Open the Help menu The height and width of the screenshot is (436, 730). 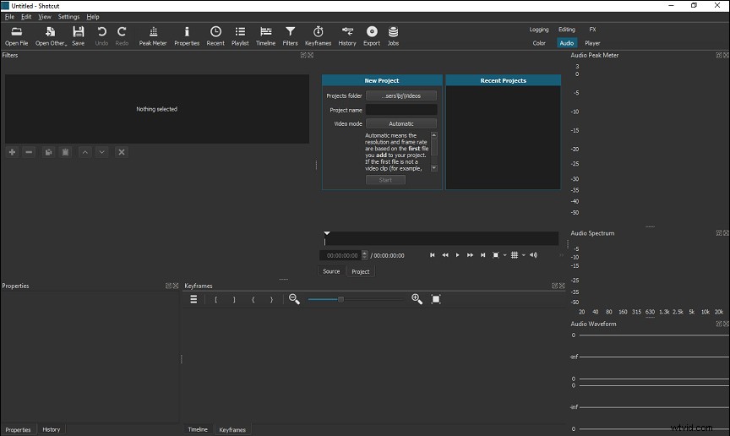pos(93,16)
